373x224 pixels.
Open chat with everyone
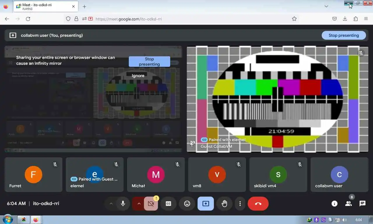[363, 204]
